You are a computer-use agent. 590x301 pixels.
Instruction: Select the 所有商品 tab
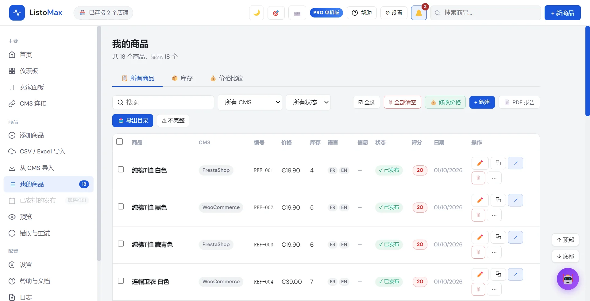pyautogui.click(x=138, y=78)
